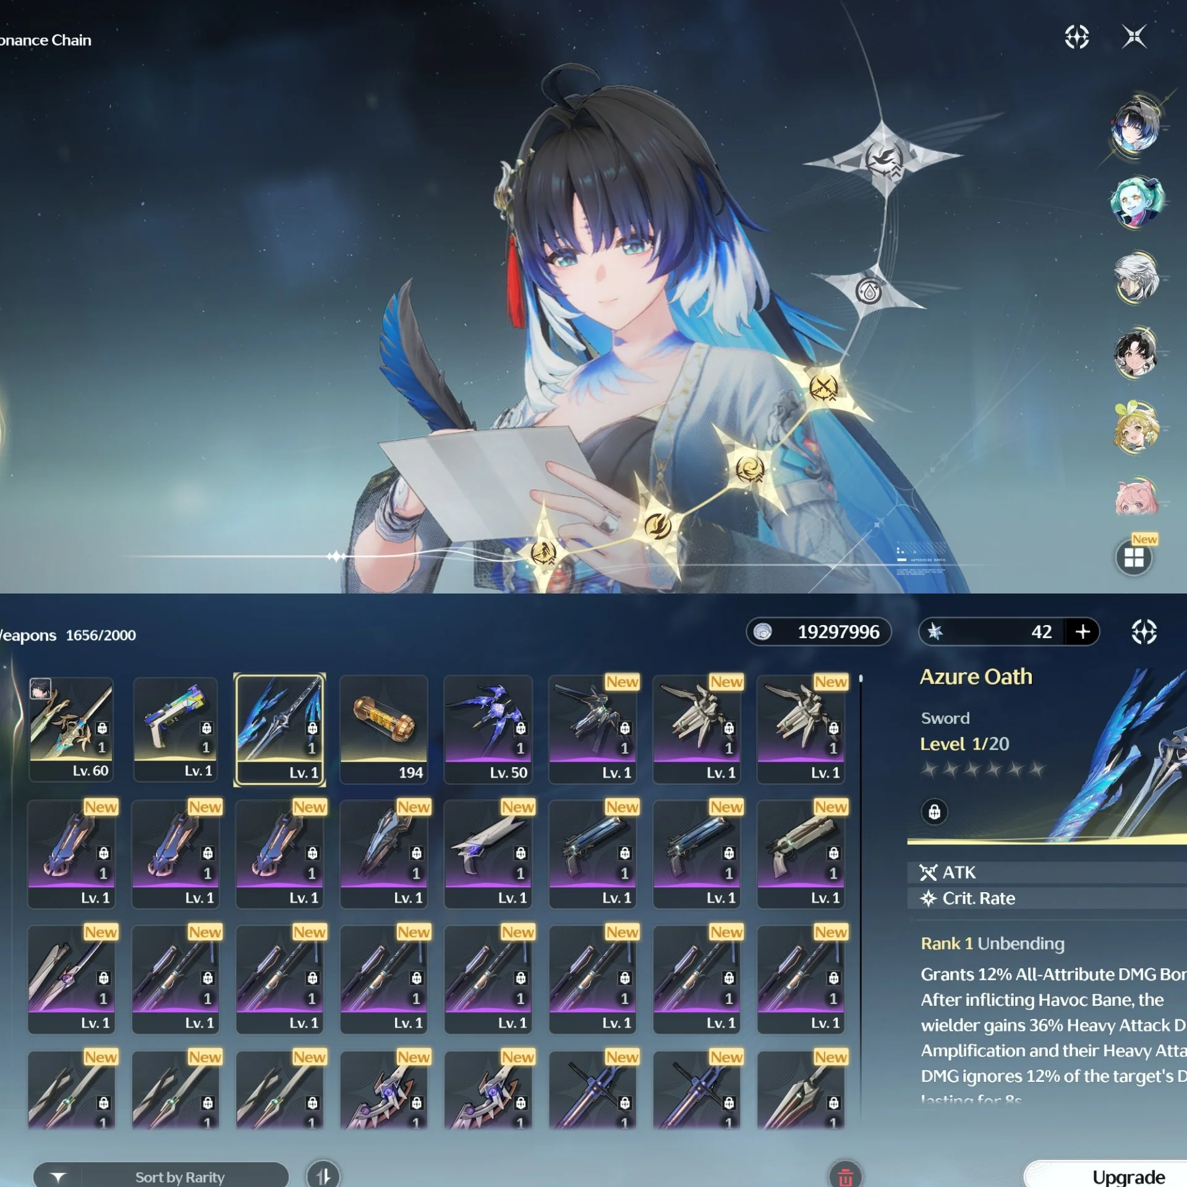The image size is (1187, 1187).
Task: Select the Lv. 50 purple weapon
Action: 488,730
